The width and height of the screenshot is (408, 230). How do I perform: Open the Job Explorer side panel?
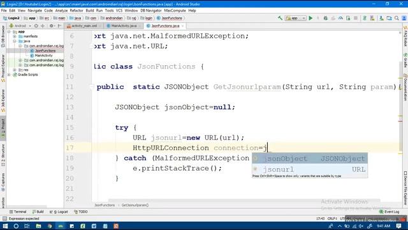click(x=3, y=101)
